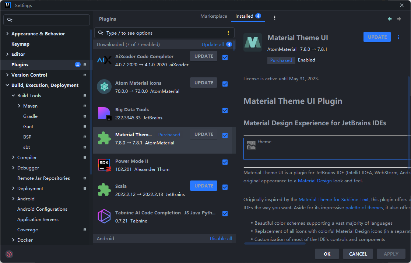Image resolution: width=411 pixels, height=263 pixels.
Task: Toggle the Power Mode II checkbox
Action: [x=225, y=162]
